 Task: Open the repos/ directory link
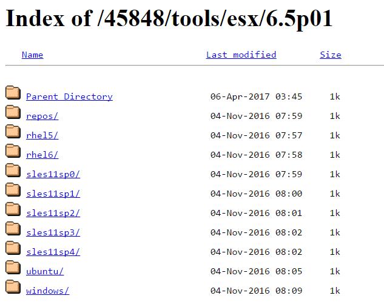point(42,116)
